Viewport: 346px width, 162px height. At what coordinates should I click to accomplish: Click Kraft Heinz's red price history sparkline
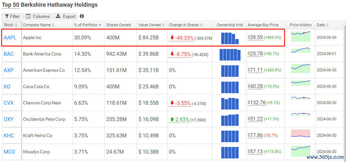(301, 134)
